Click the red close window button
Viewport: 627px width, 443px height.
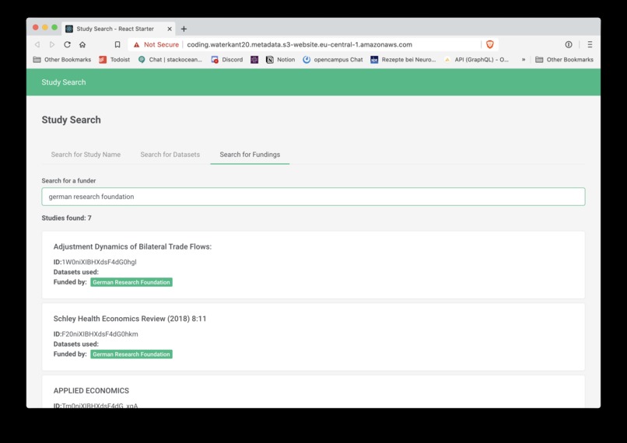coord(36,27)
